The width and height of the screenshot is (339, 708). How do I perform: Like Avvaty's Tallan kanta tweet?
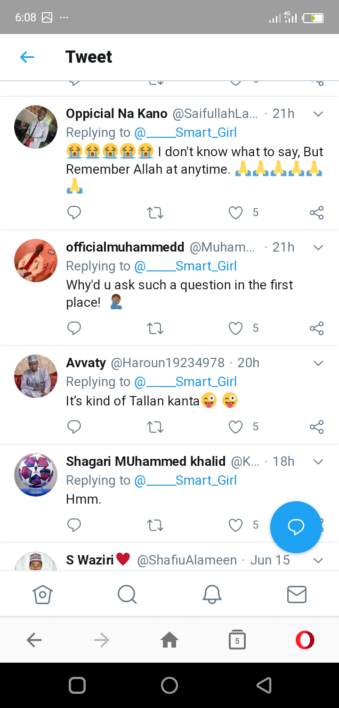tap(235, 427)
